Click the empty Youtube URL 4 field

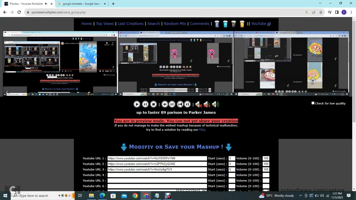click(x=157, y=175)
